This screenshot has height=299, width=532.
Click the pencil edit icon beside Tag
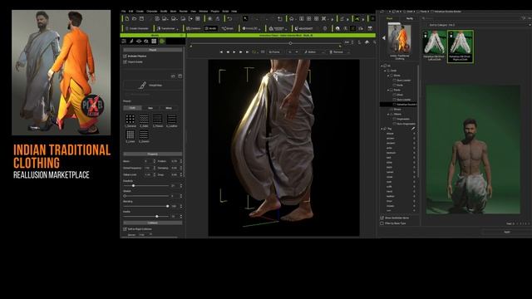click(413, 129)
